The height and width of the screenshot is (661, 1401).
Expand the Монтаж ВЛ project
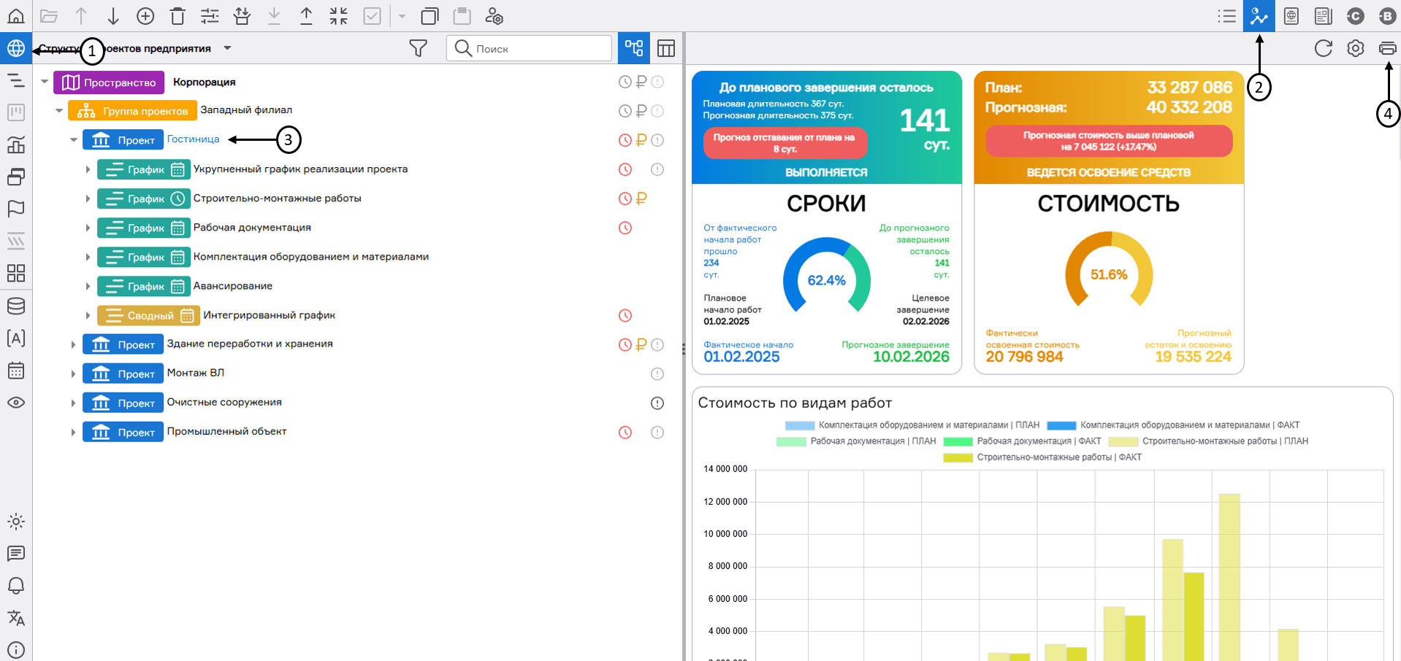[x=73, y=374]
